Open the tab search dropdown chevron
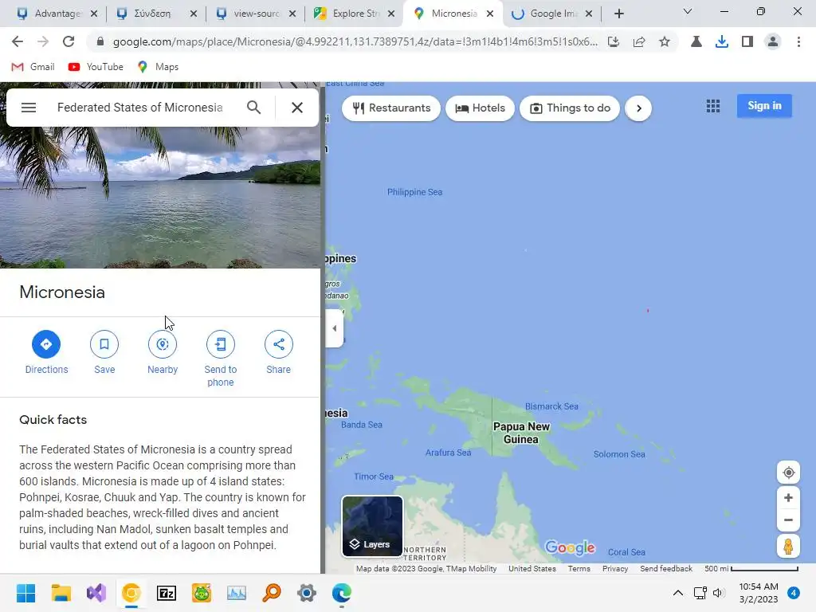The image size is (816, 612). click(x=688, y=11)
